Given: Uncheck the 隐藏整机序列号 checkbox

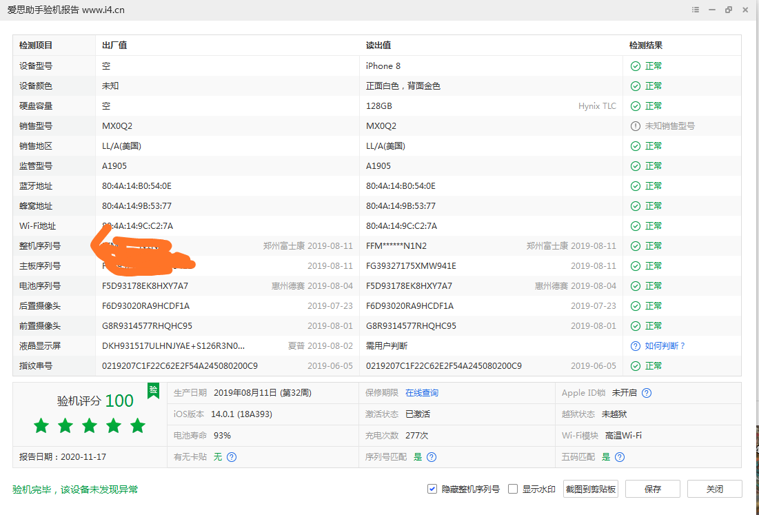Looking at the screenshot, I should point(432,489).
